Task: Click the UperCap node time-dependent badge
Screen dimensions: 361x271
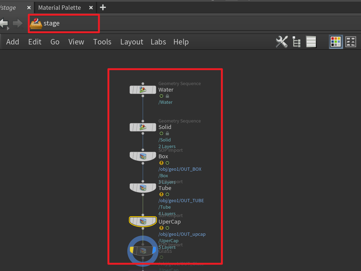Action: [167, 228]
